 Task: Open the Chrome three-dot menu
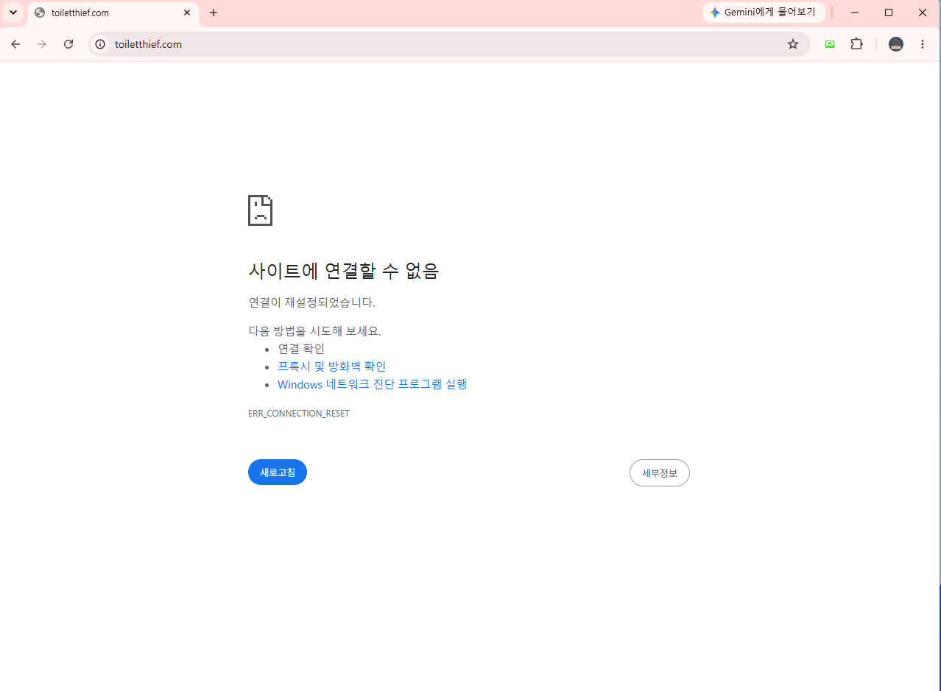pyautogui.click(x=923, y=44)
